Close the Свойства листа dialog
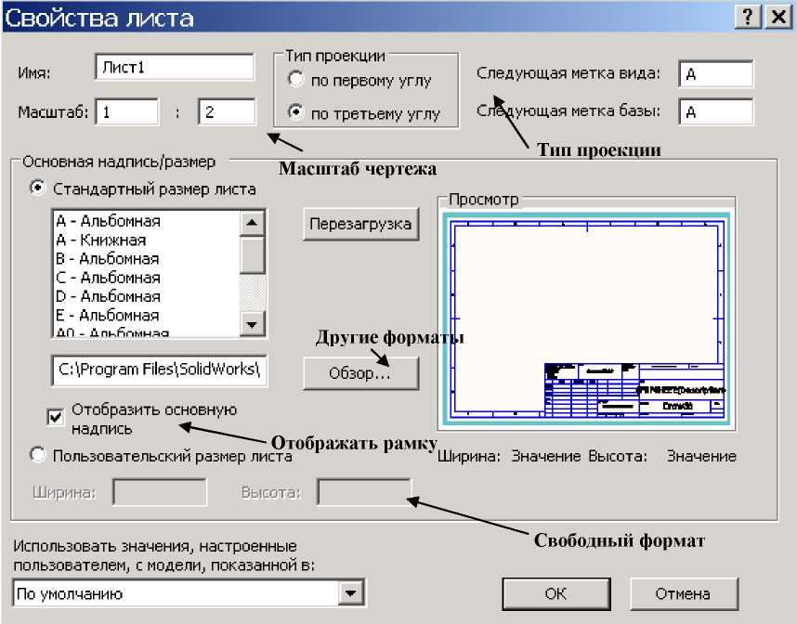 click(x=776, y=18)
